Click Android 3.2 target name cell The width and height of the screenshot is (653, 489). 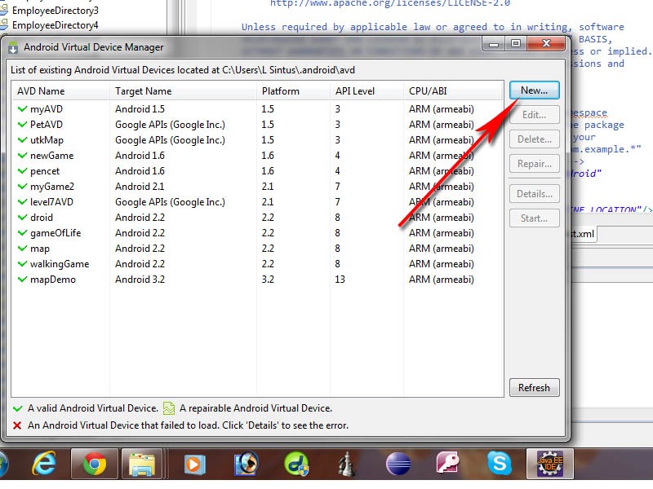140,280
